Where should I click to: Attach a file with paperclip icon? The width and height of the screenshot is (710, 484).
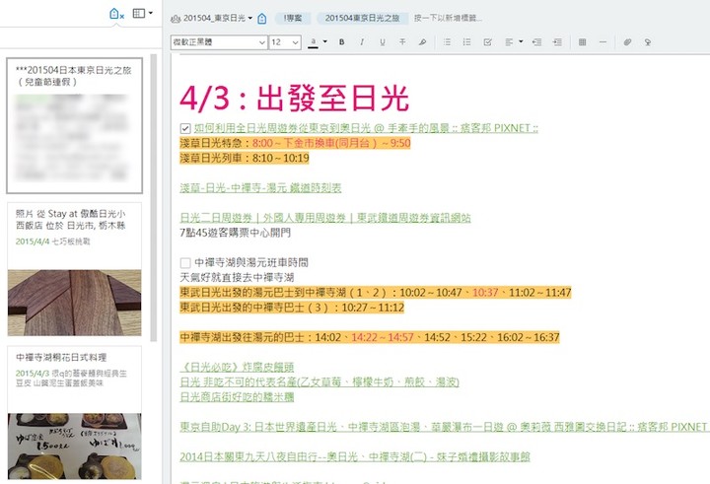[627, 42]
